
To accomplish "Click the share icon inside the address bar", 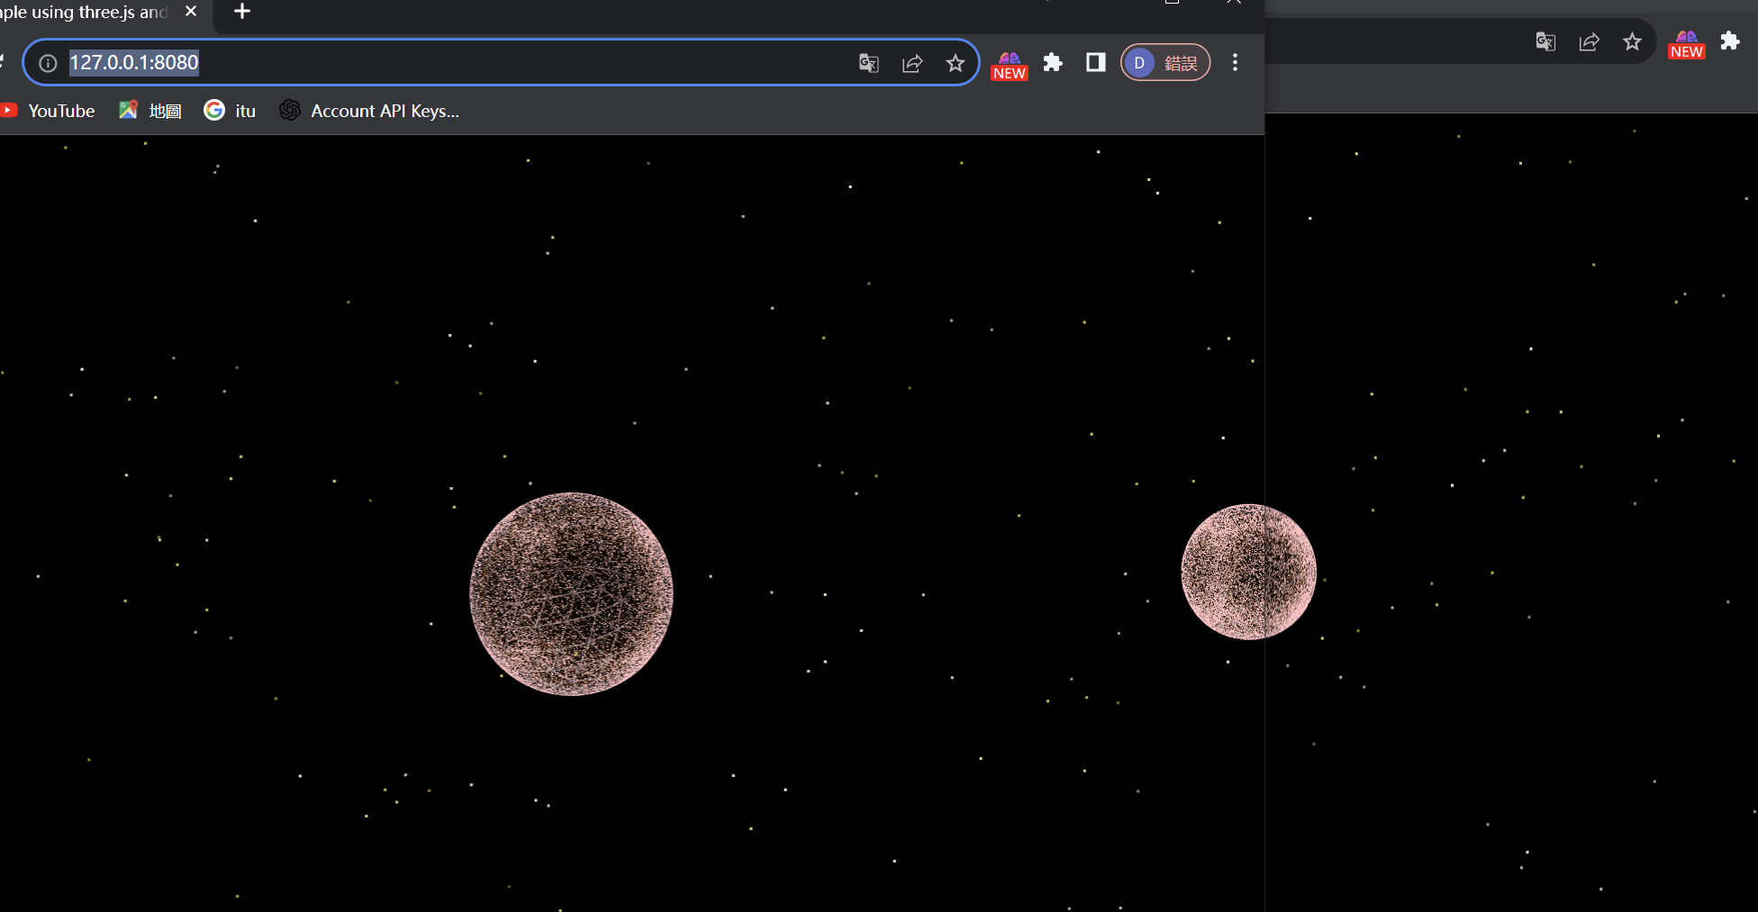I will 912,63.
